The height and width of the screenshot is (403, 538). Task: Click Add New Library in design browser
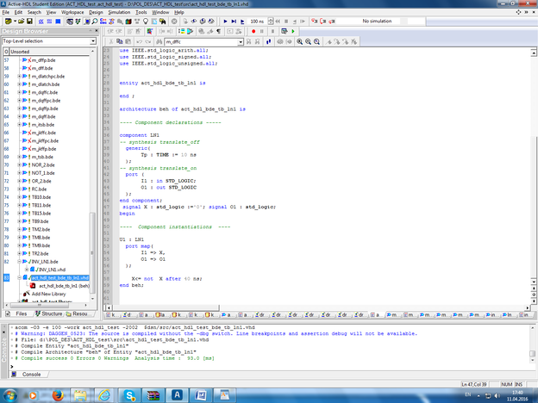[49, 293]
